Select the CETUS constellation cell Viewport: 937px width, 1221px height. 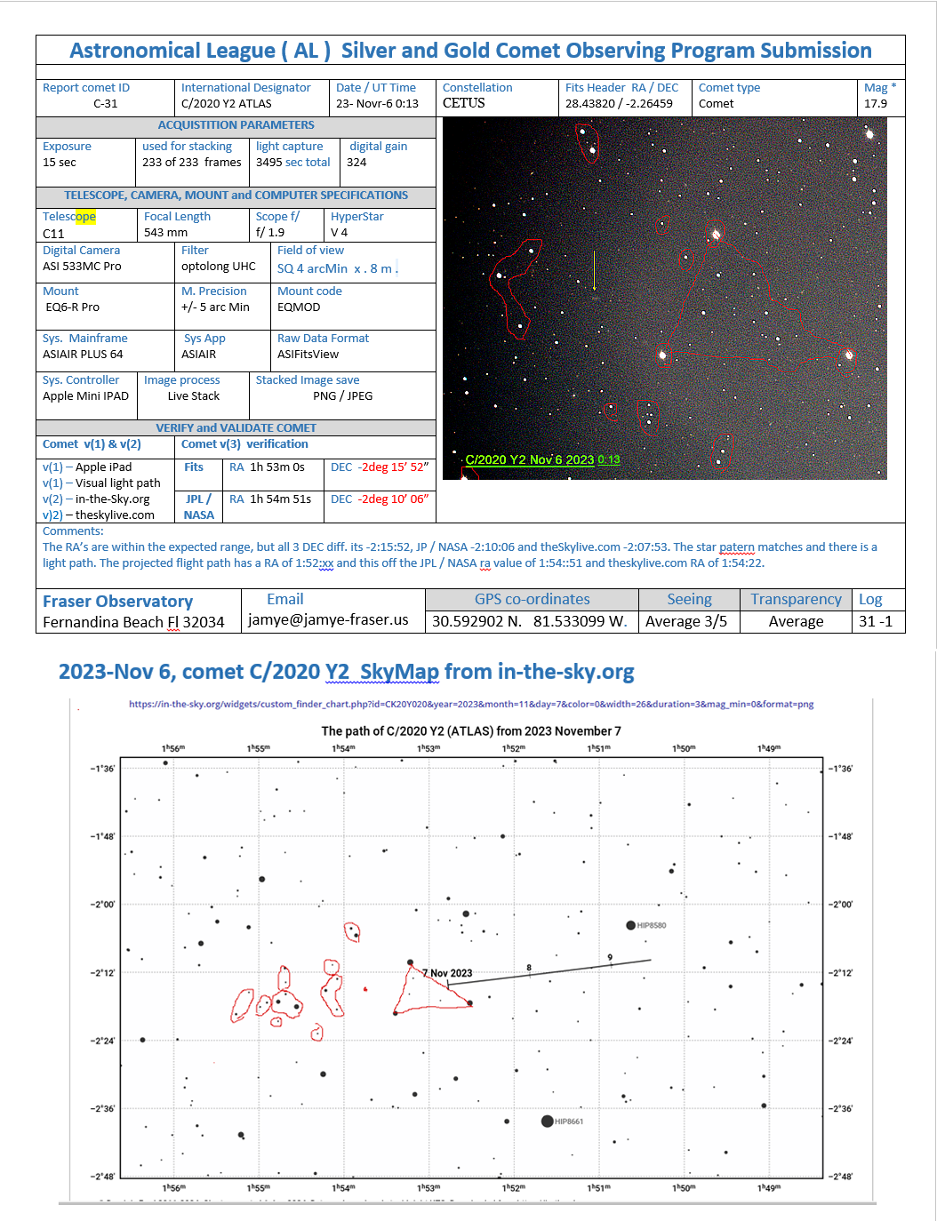click(x=464, y=103)
